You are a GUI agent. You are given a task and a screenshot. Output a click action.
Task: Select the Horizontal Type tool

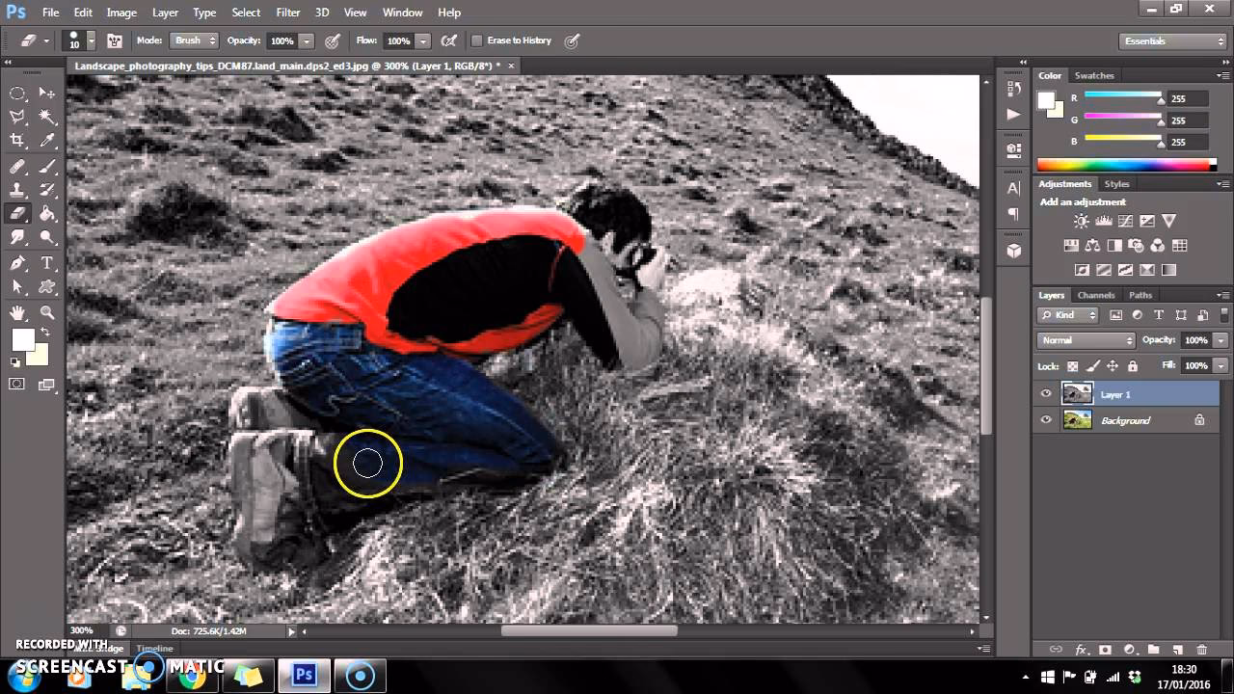[x=47, y=262]
